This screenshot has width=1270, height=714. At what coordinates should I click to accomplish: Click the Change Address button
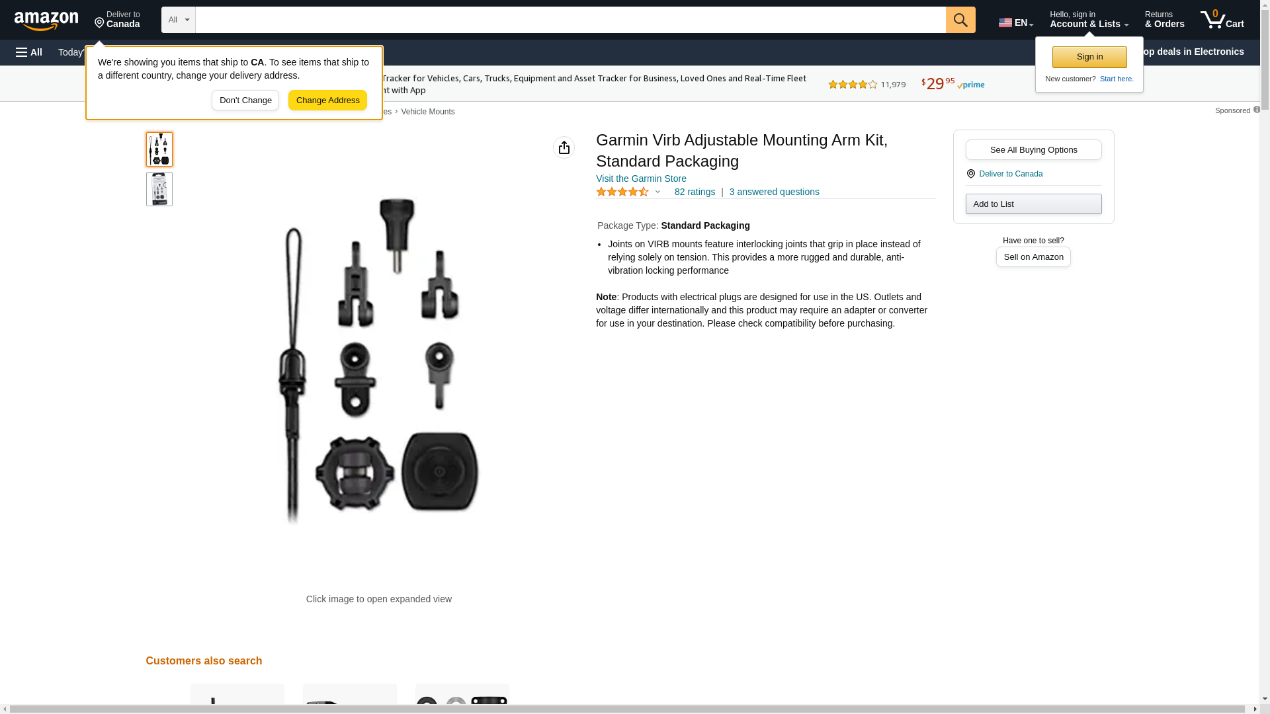(x=327, y=100)
